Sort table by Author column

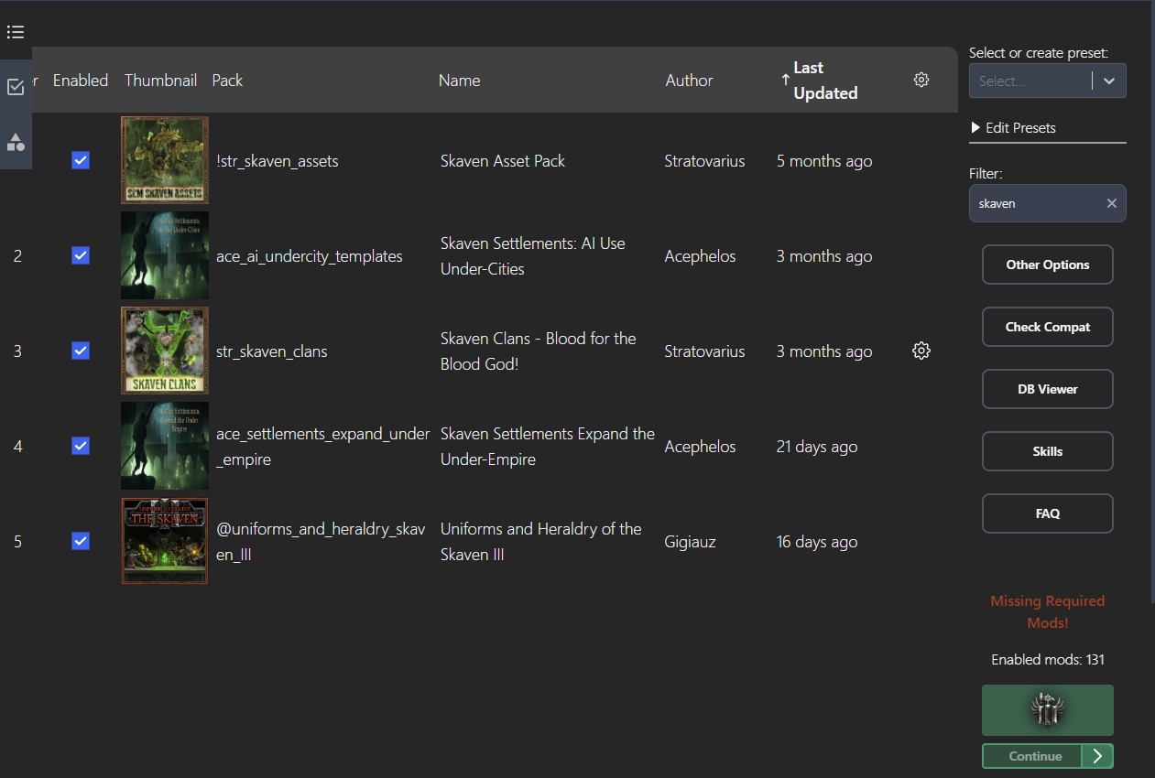click(689, 81)
